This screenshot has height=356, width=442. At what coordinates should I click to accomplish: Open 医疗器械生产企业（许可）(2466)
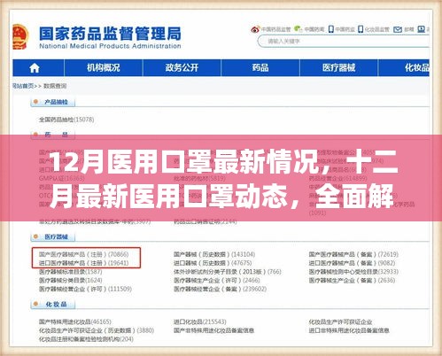coord(217,280)
